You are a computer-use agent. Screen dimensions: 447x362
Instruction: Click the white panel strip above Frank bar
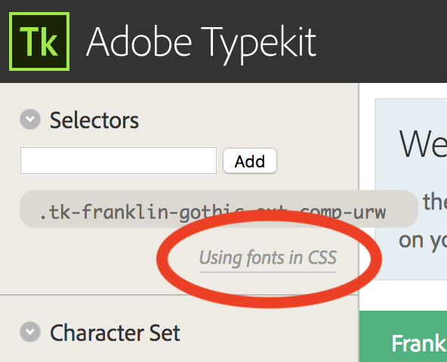(x=403, y=296)
